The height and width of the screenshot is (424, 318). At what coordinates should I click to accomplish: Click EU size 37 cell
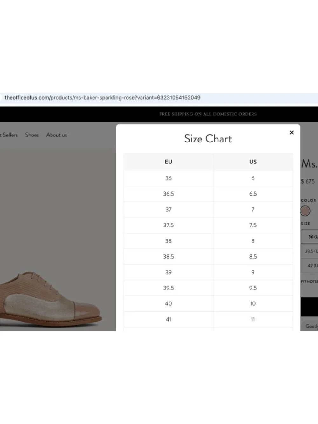tap(169, 210)
